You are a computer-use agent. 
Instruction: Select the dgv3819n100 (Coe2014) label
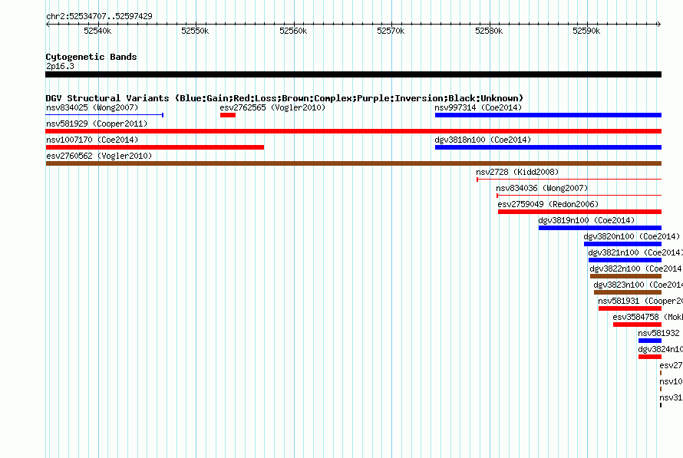(587, 220)
